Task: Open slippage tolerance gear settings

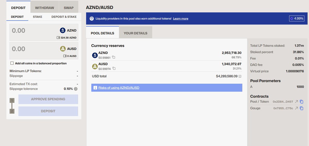Action: (x=76, y=89)
